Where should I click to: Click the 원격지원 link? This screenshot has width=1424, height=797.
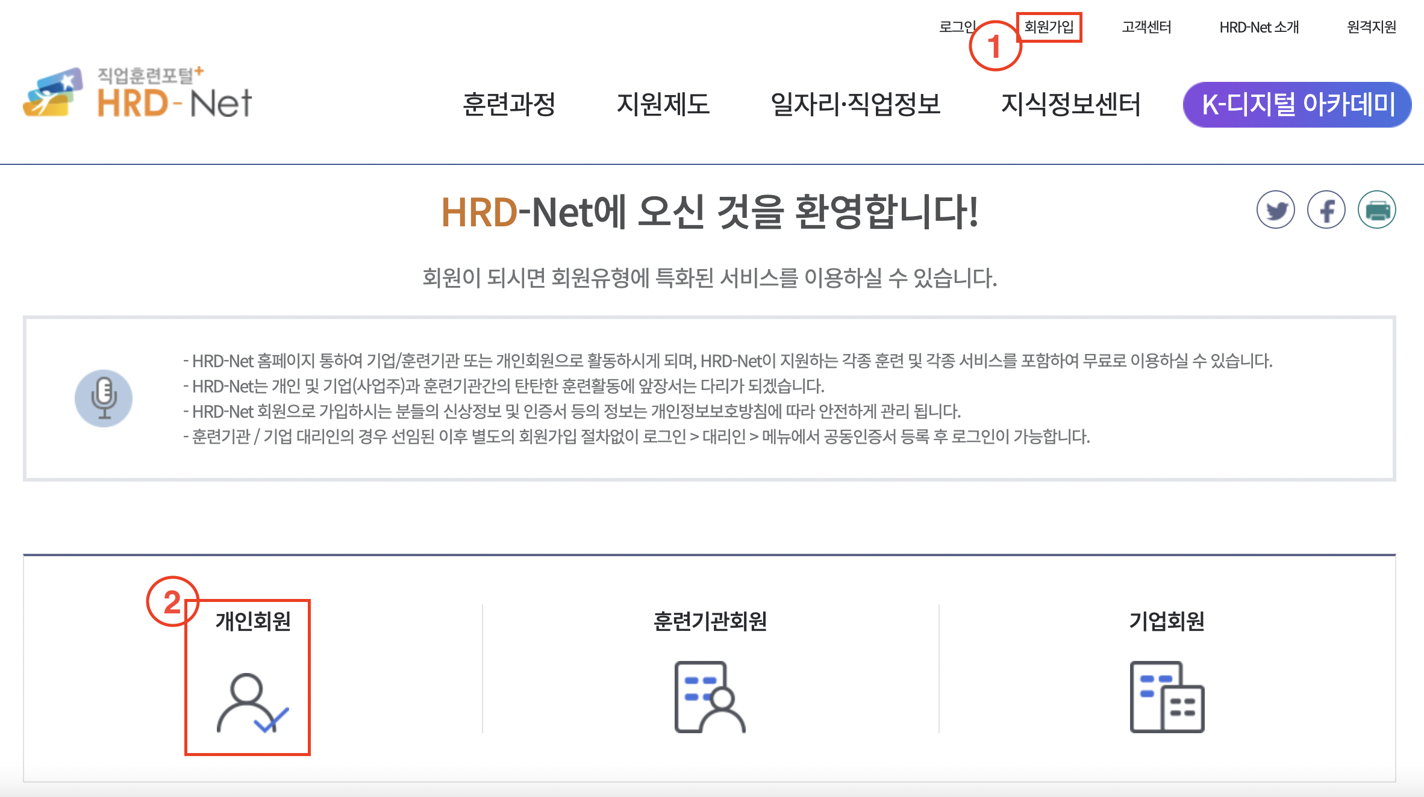click(x=1372, y=26)
